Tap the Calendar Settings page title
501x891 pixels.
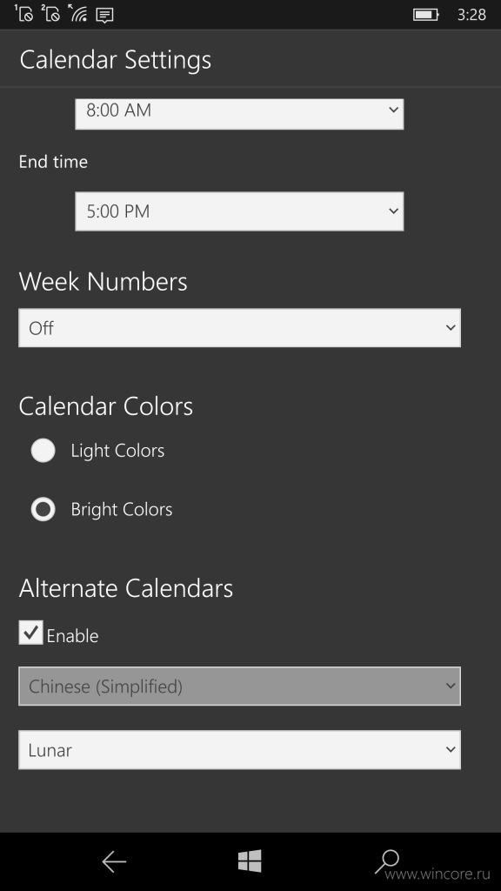coord(116,60)
